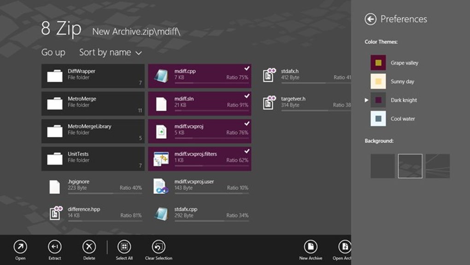The height and width of the screenshot is (265, 470).
Task: Click the DiffWrapper folder icon
Action: 55,76
